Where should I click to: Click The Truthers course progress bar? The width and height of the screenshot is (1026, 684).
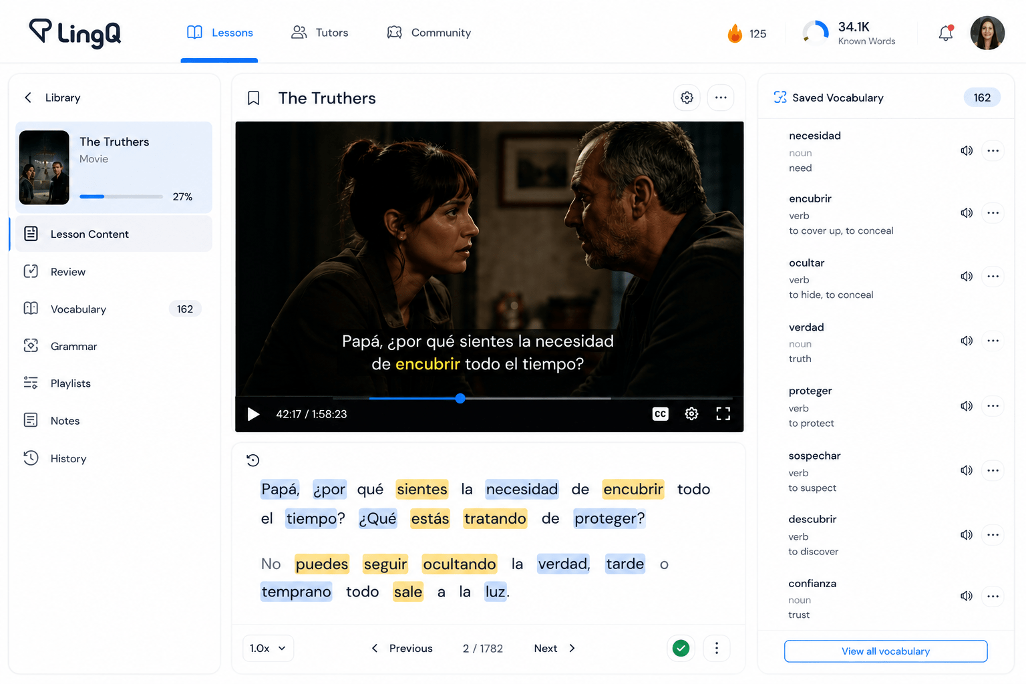[121, 196]
